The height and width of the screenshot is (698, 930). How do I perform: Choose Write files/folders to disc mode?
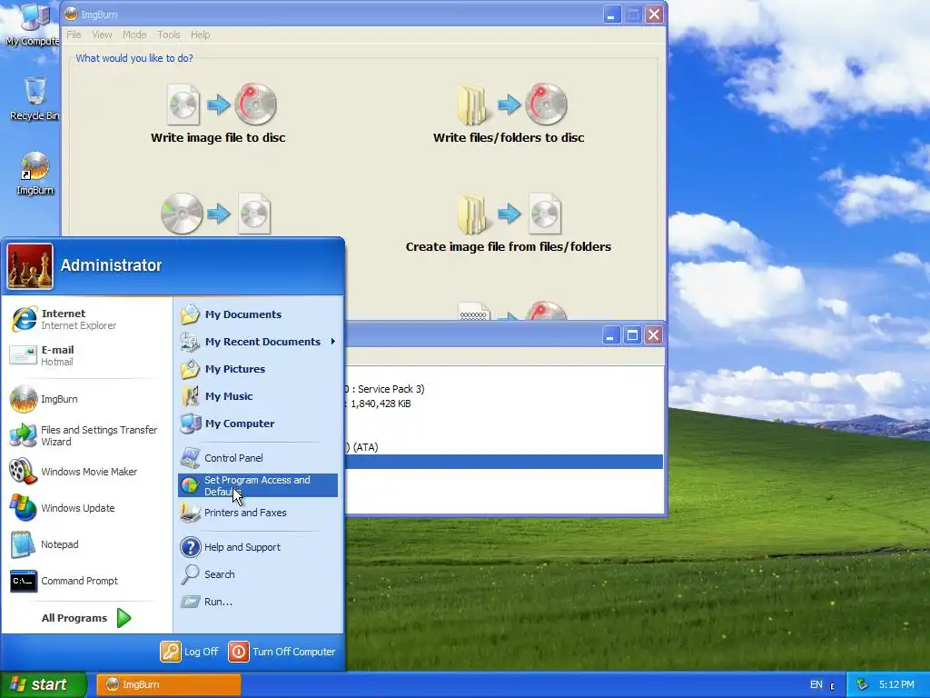pos(509,114)
